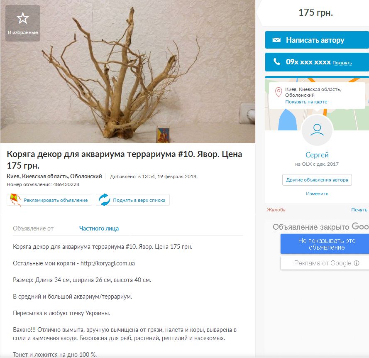
Task: Open the driftwood product photo
Action: pyautogui.click(x=128, y=71)
